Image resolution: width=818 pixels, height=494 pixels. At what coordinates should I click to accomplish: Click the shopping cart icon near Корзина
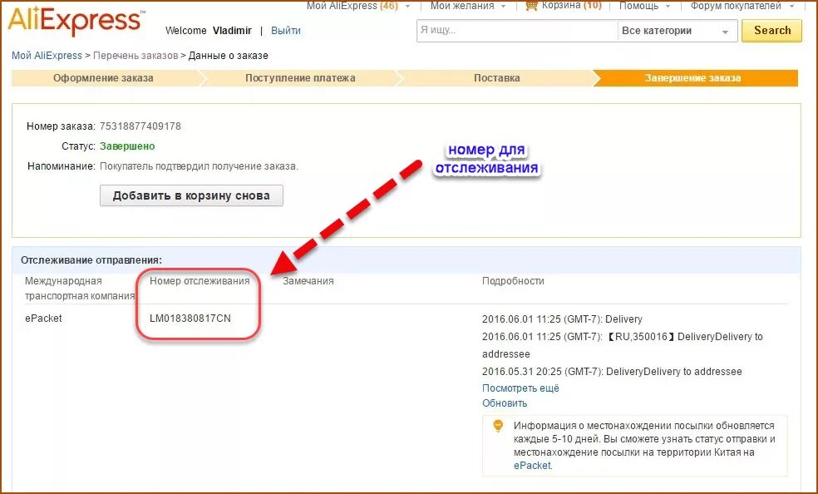531,6
